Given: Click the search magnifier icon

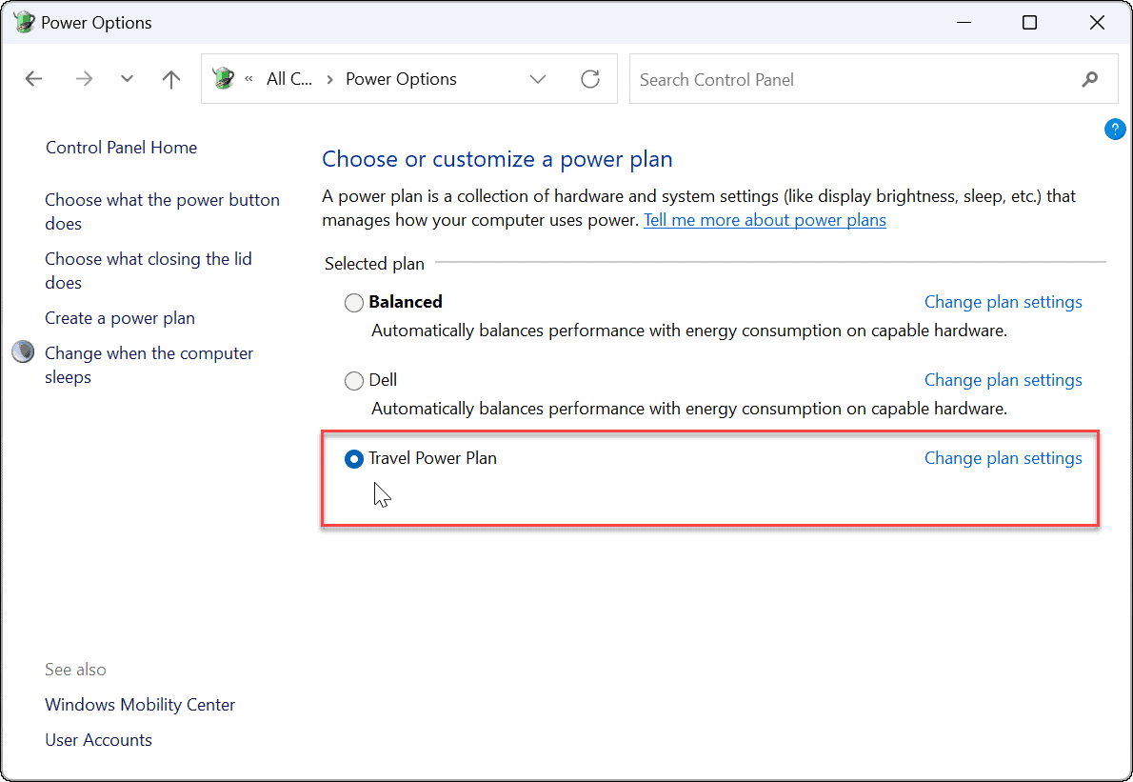Looking at the screenshot, I should [x=1089, y=79].
